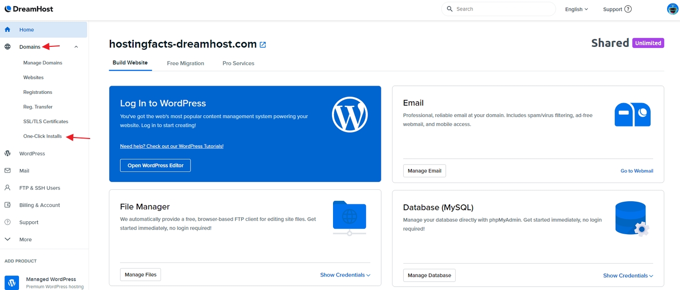Open site in new tab via external link icon
This screenshot has width=680, height=290.
coord(263,44)
